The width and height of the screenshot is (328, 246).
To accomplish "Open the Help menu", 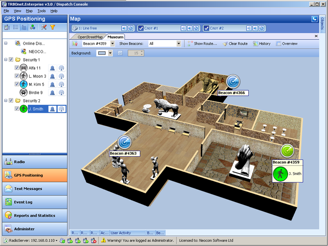I will pyautogui.click(x=54, y=11).
